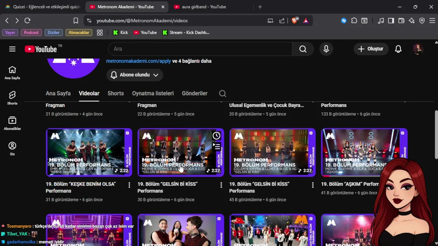Open the Brave Wallet icon
This screenshot has width=438, height=246.
(401, 20)
